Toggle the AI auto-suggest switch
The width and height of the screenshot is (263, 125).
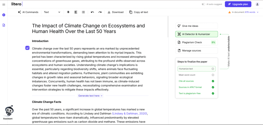coord(203,4)
